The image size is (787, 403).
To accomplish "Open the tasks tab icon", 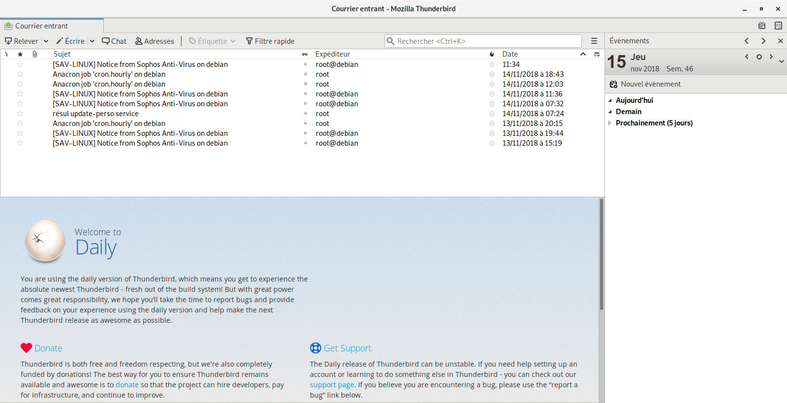I will click(778, 26).
